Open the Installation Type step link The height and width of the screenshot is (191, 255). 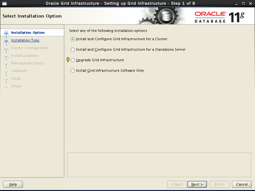(25, 40)
